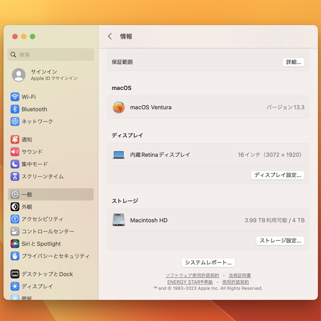Open システムレポート... button
The image size is (321, 321).
[x=208, y=263]
